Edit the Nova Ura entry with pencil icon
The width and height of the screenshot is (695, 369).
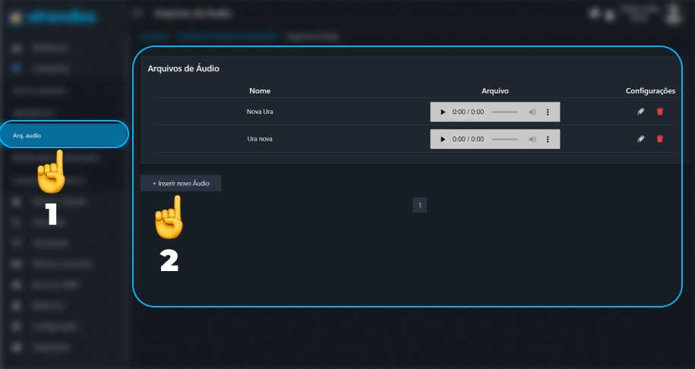point(641,112)
